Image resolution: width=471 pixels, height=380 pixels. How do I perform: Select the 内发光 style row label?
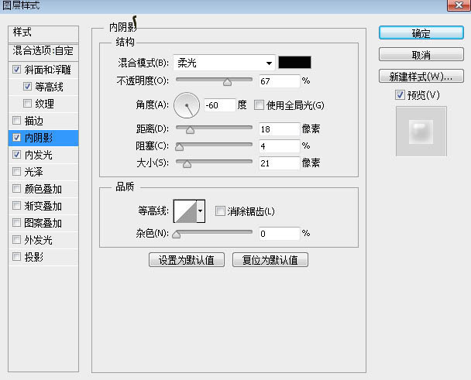point(39,155)
